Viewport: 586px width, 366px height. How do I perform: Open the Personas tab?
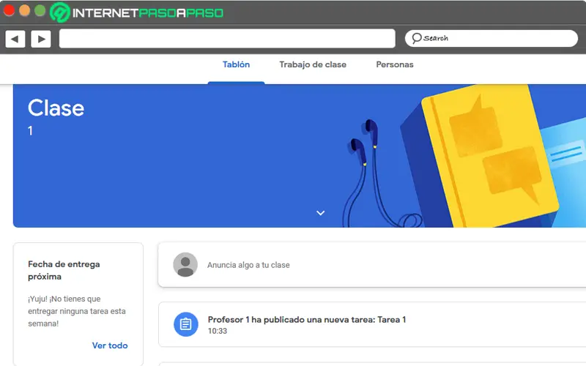(x=395, y=64)
